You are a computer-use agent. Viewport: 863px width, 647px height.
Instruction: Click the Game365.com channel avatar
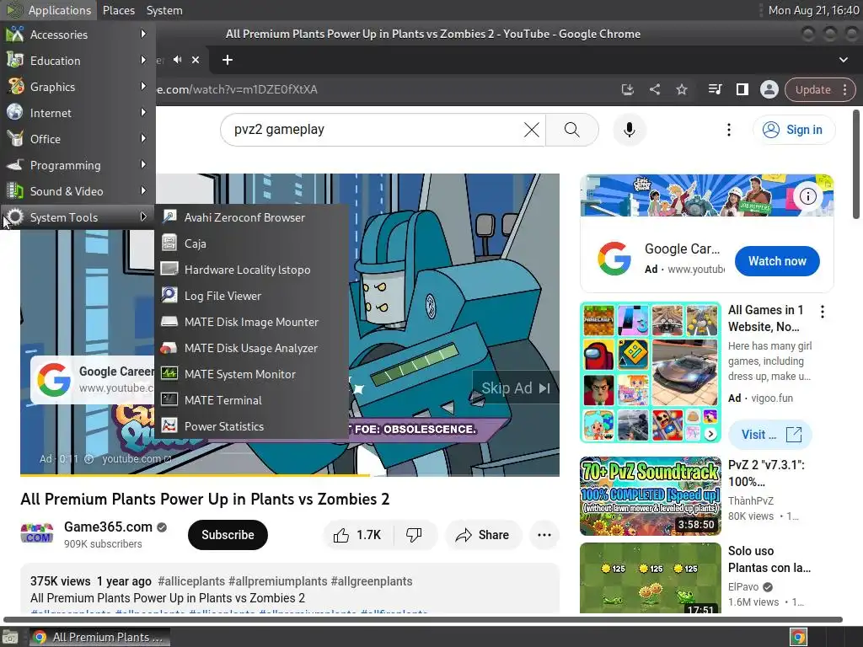click(x=37, y=534)
